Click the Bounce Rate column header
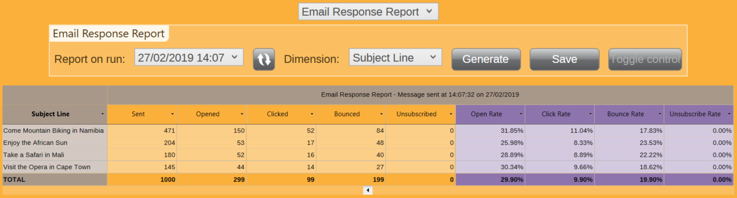This screenshot has width=737, height=198. tap(629, 114)
